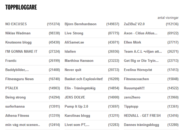The height and width of the screenshot is (131, 182).
Task: Click the Björn Bernhardsson blog link
Action: tap(80, 24)
